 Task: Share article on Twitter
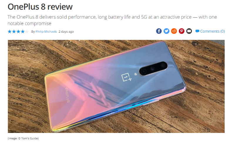click(x=166, y=31)
